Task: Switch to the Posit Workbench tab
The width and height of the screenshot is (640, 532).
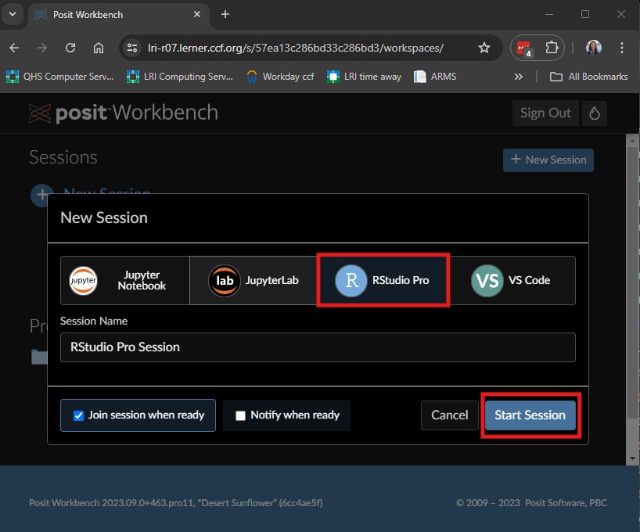Action: (118, 15)
